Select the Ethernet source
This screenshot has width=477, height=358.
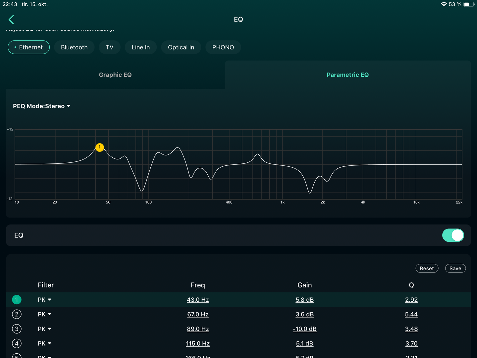(29, 47)
